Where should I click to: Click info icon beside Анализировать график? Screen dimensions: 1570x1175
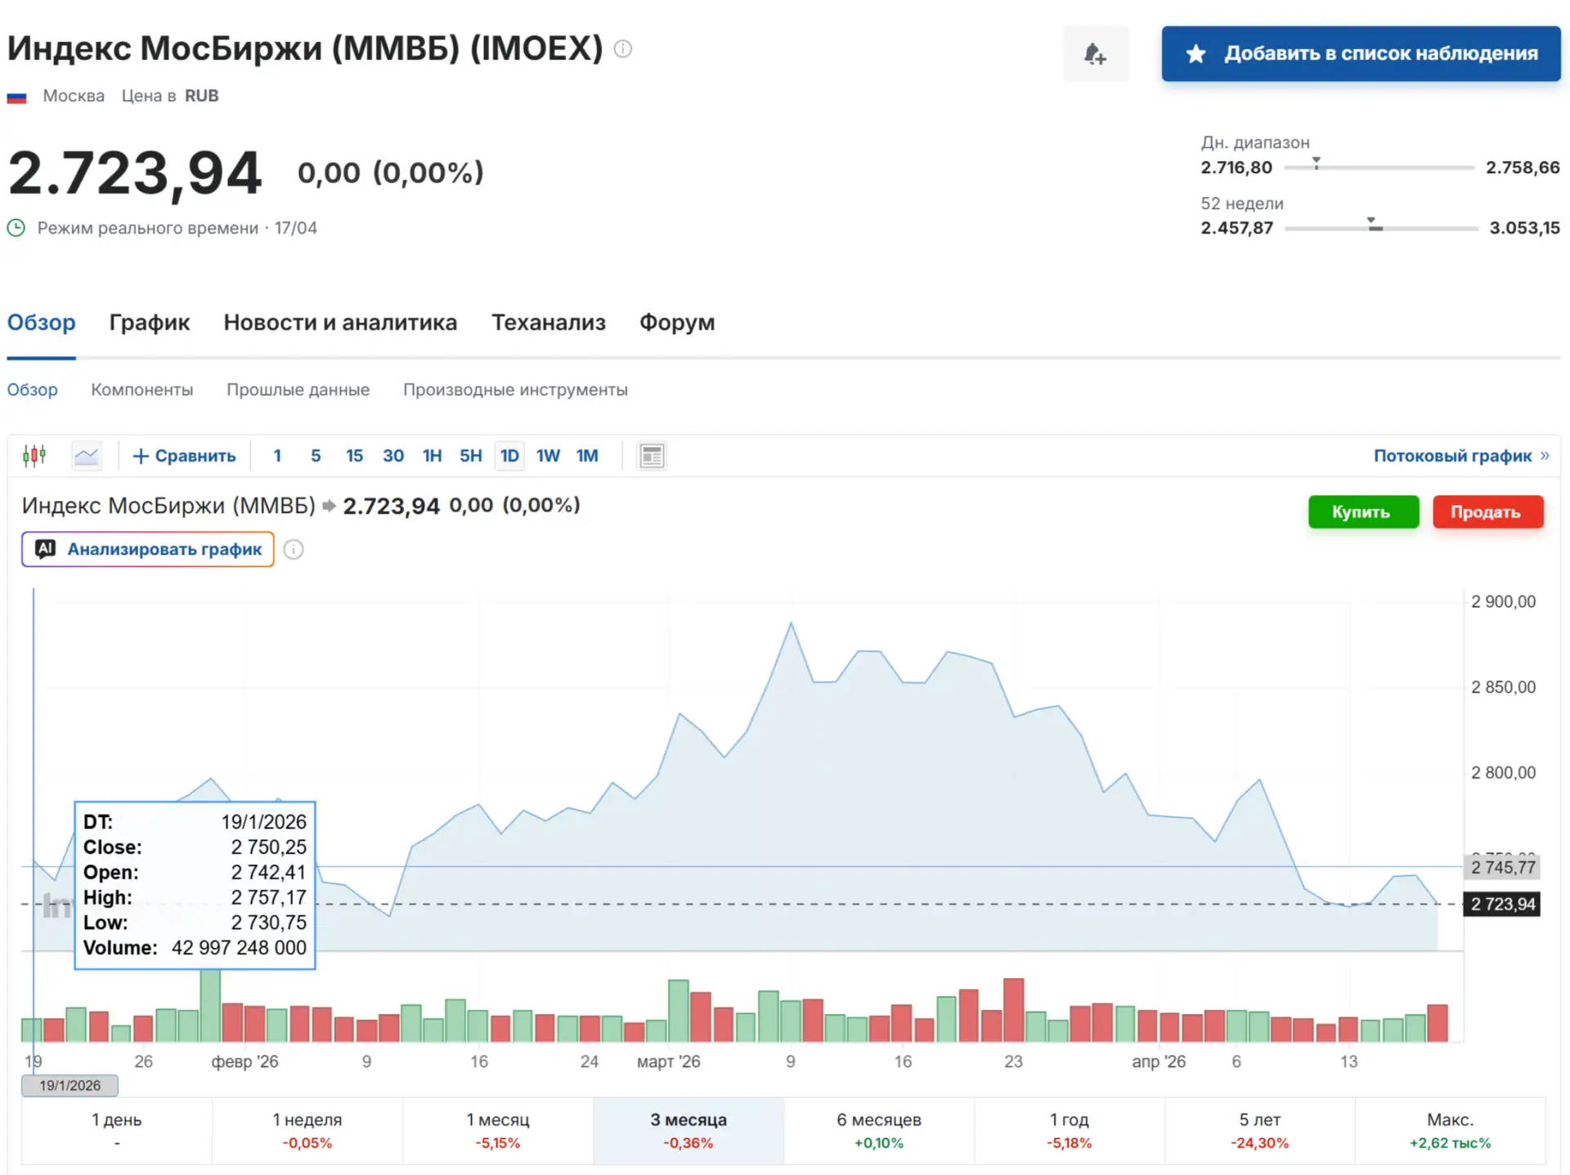coord(294,549)
